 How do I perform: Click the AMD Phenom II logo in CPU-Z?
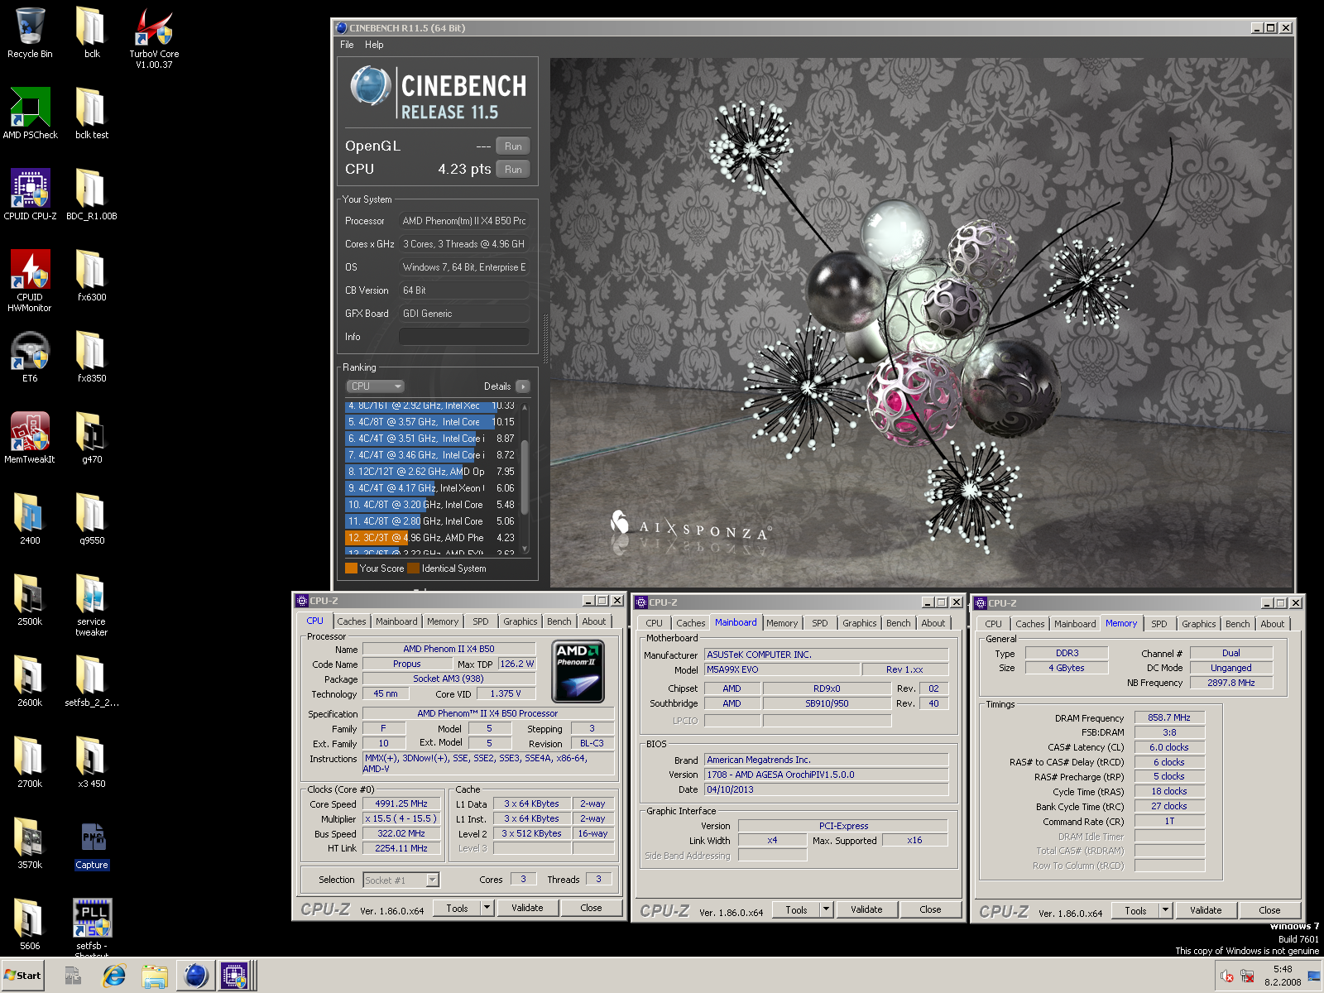578,671
